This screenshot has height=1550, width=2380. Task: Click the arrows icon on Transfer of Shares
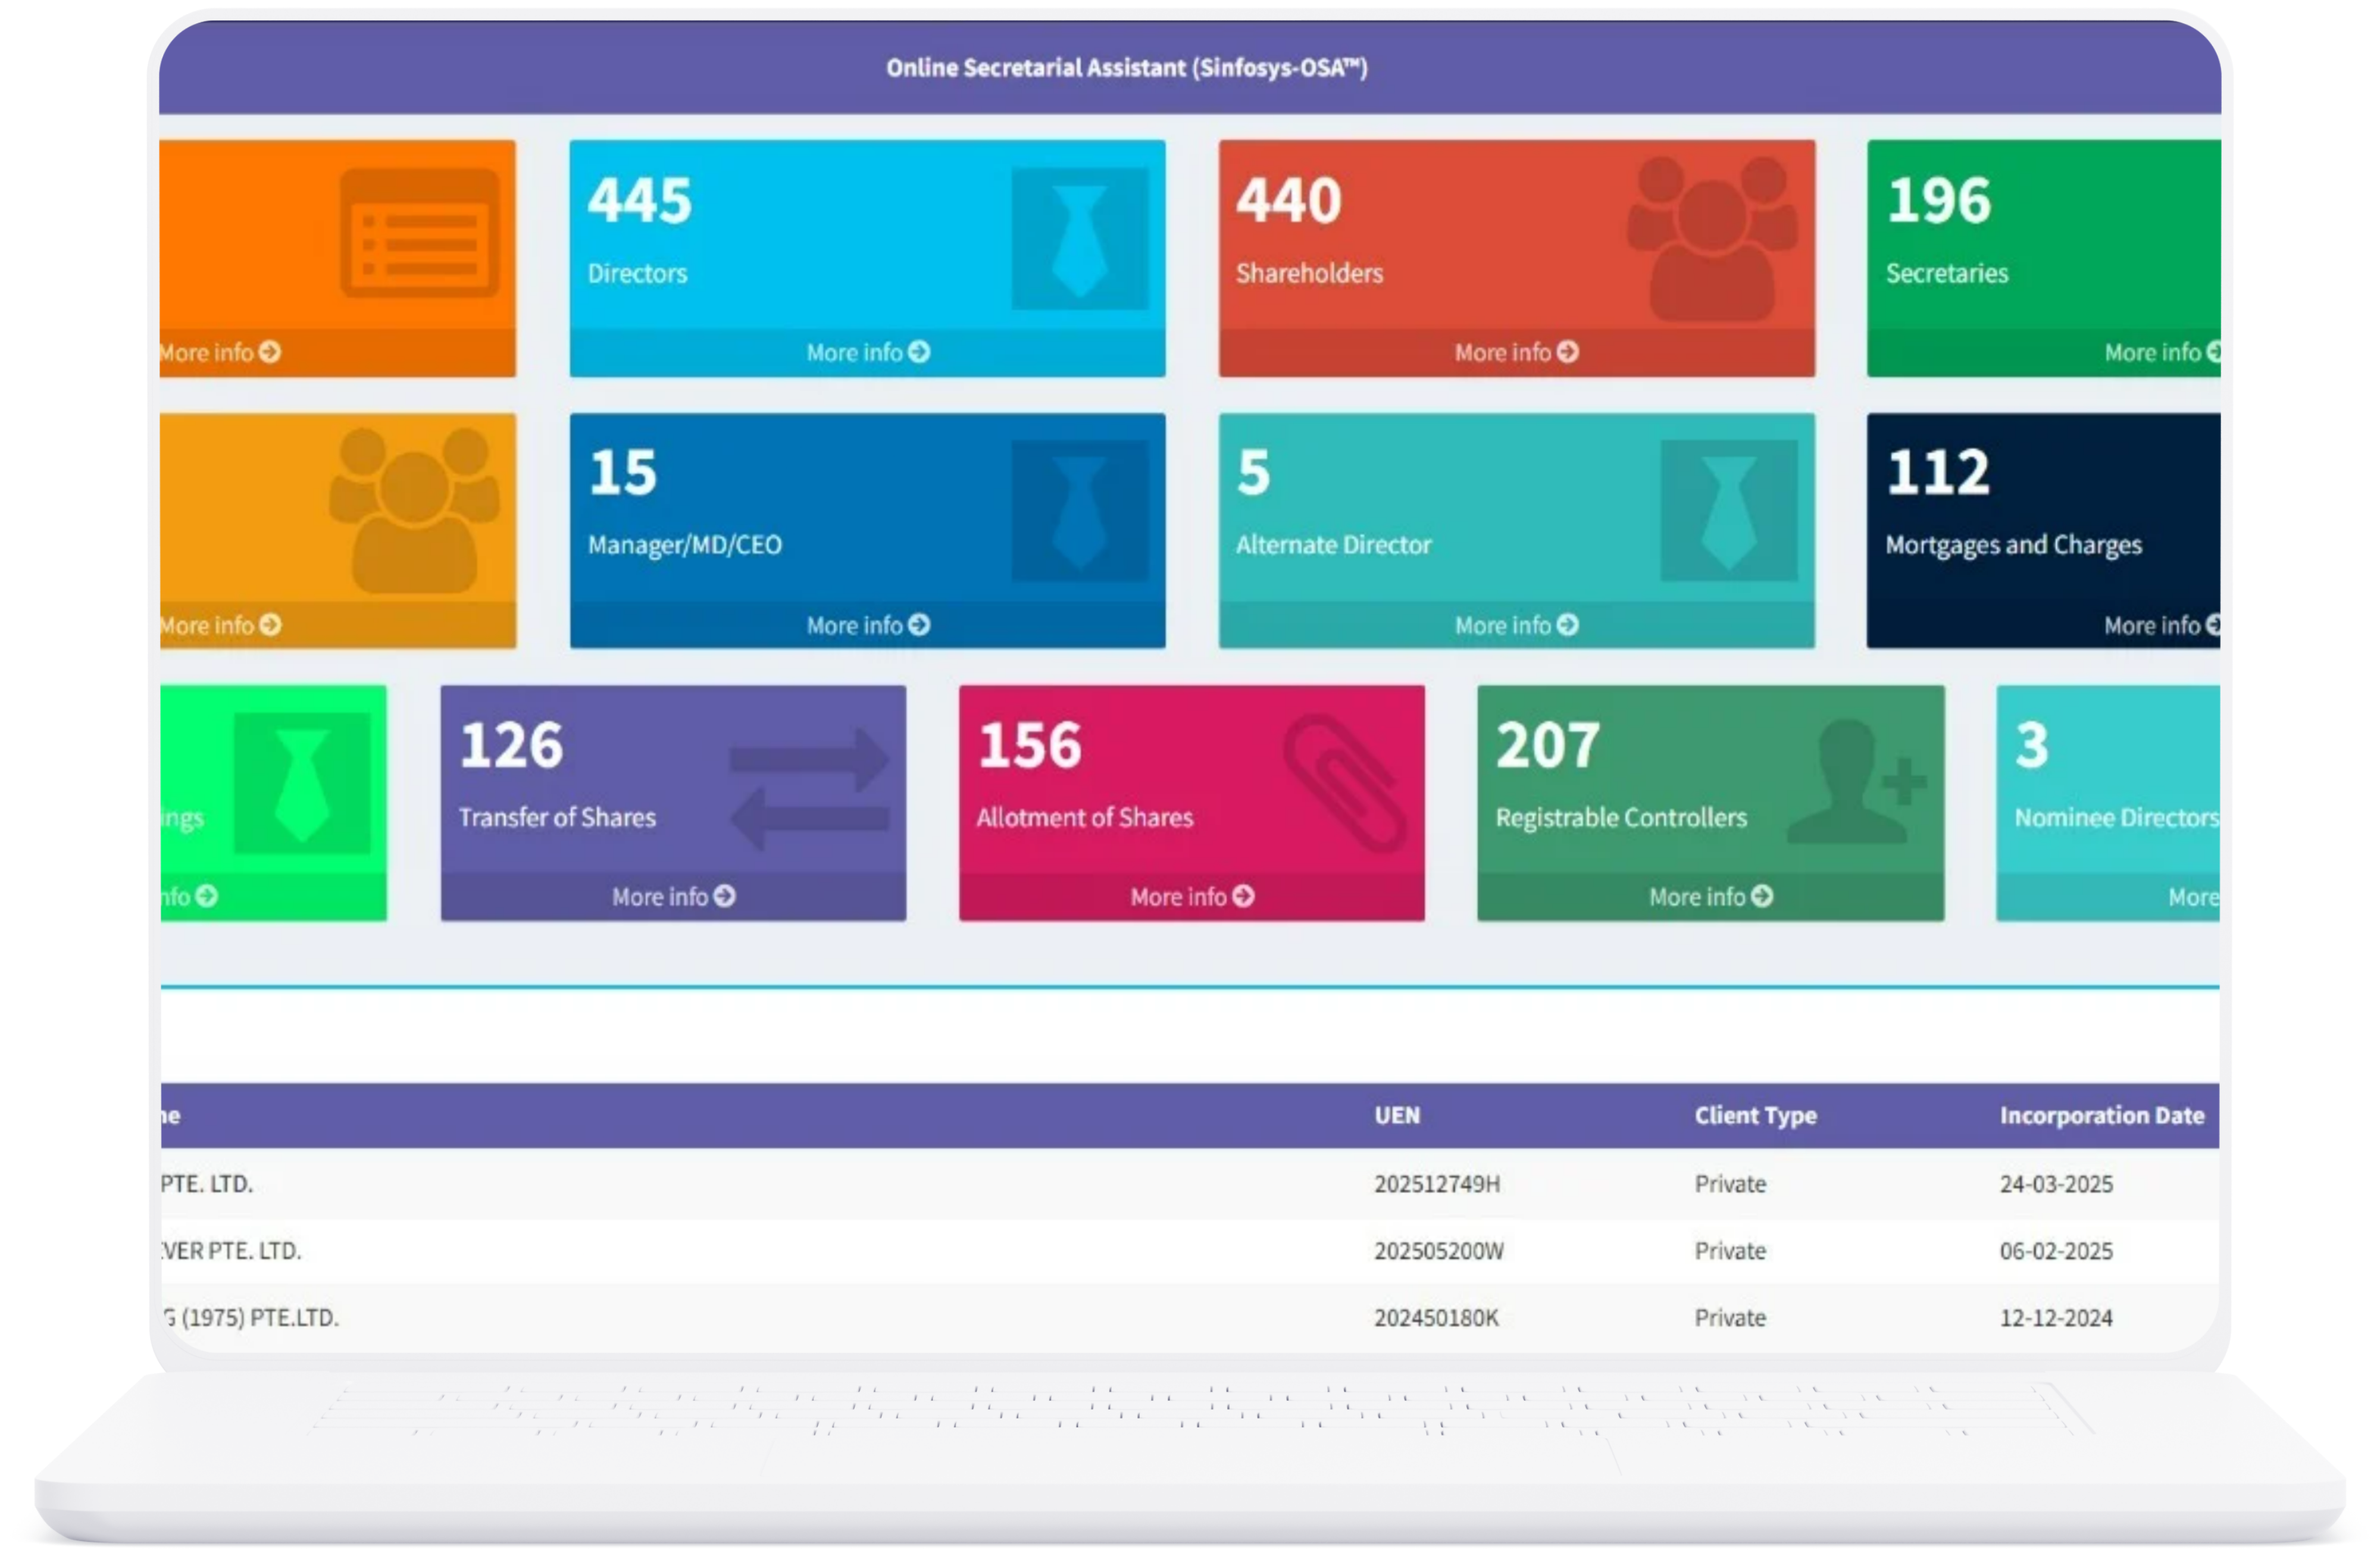[809, 790]
